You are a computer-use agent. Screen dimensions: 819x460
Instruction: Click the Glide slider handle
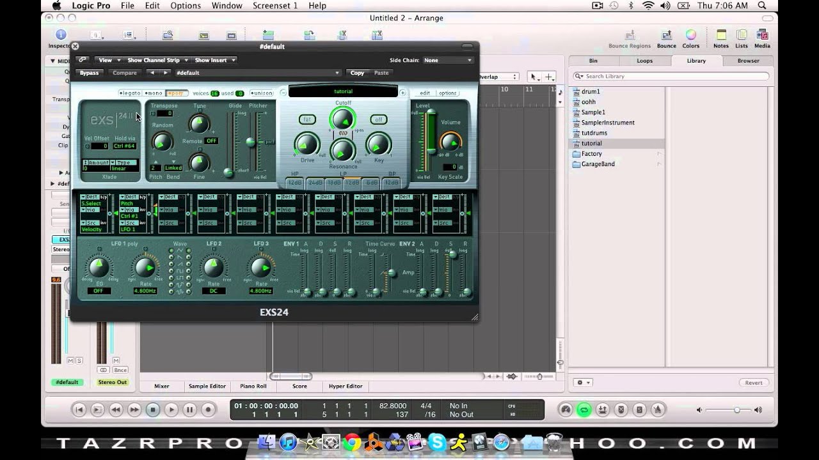point(228,172)
